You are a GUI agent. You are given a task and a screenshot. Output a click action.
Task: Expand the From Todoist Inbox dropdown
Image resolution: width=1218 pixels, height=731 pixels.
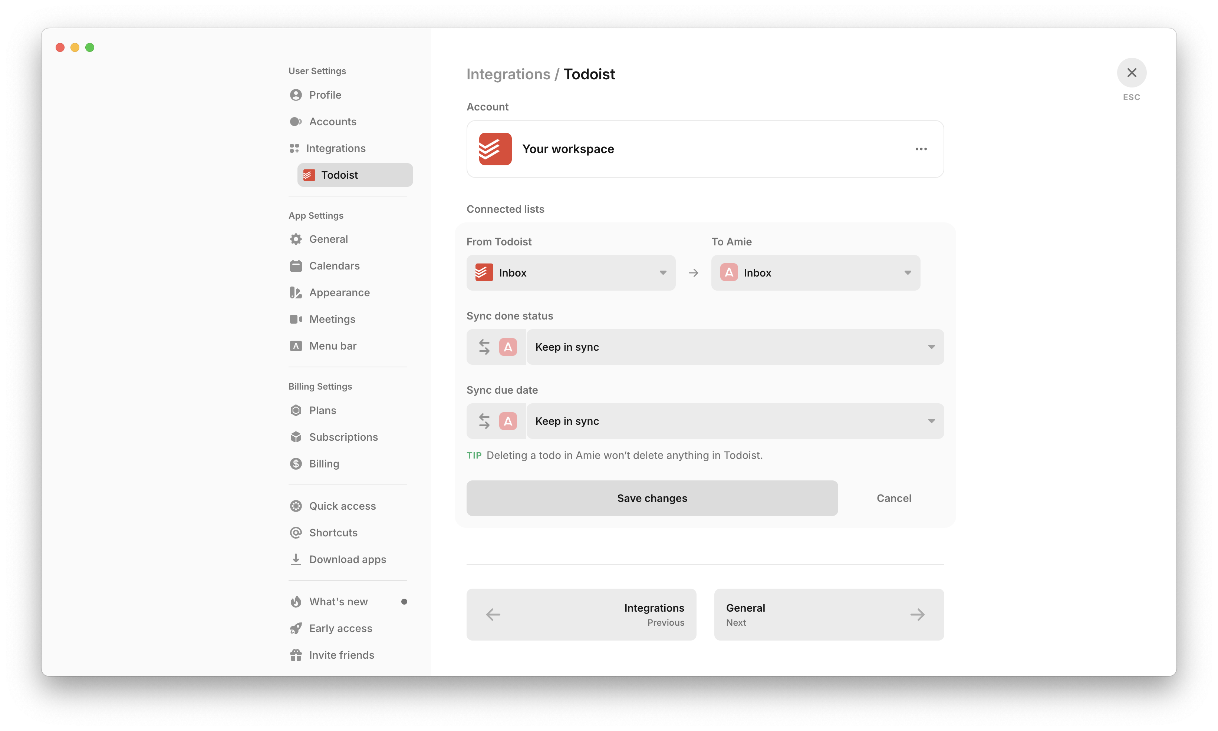click(570, 273)
